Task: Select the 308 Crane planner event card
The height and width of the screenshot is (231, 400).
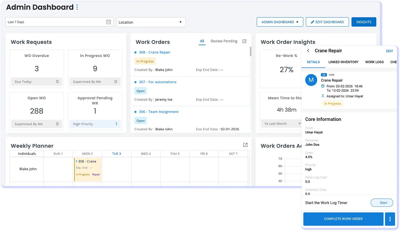Action: pyautogui.click(x=88, y=169)
